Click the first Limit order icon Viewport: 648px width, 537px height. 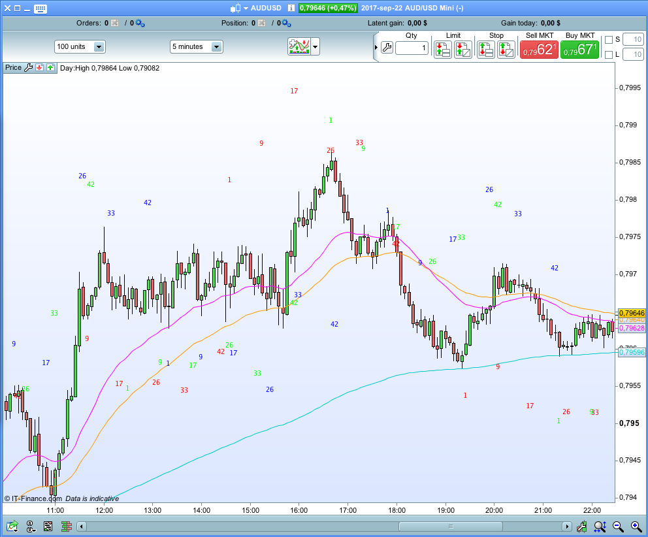tap(443, 50)
